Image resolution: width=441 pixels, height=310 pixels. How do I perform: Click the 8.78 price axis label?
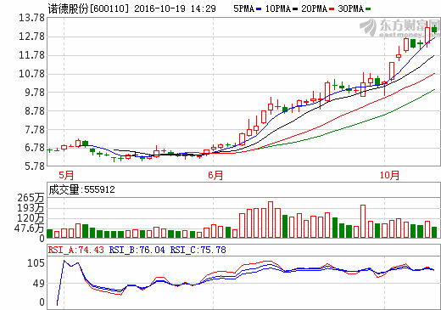tap(35, 110)
